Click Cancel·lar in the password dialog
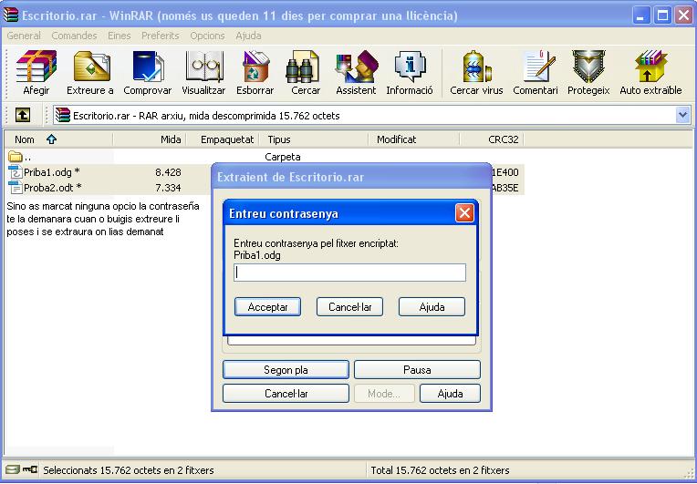697x484 pixels. 349,307
